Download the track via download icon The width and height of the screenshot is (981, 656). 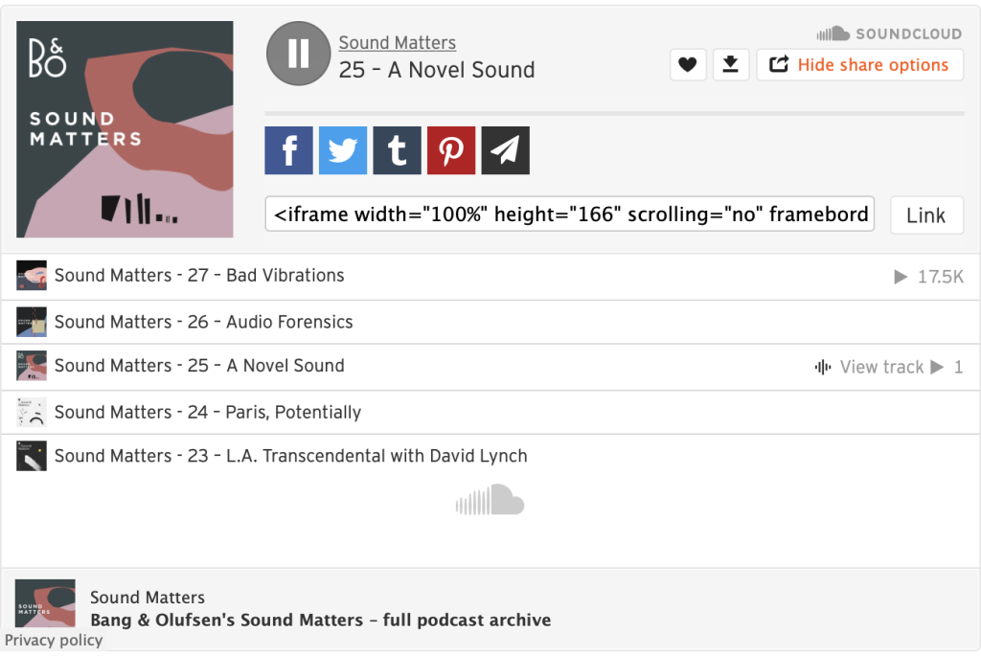pos(731,64)
